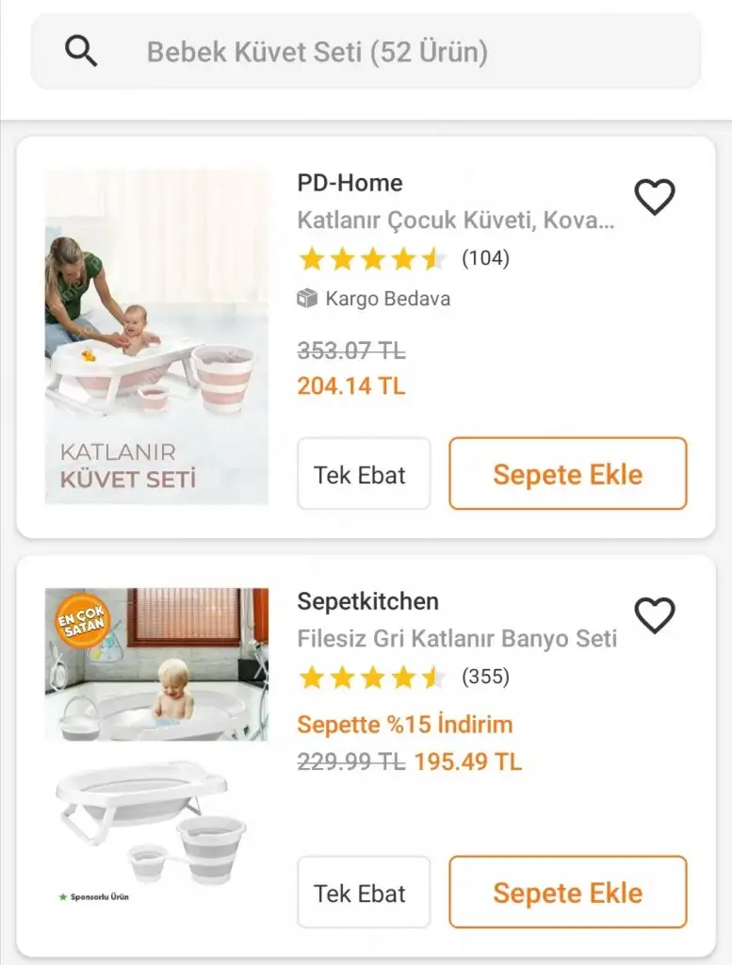Open Tek Ebat size selector for Sepetkitchen
Screen dimensions: 732x965
(x=364, y=891)
